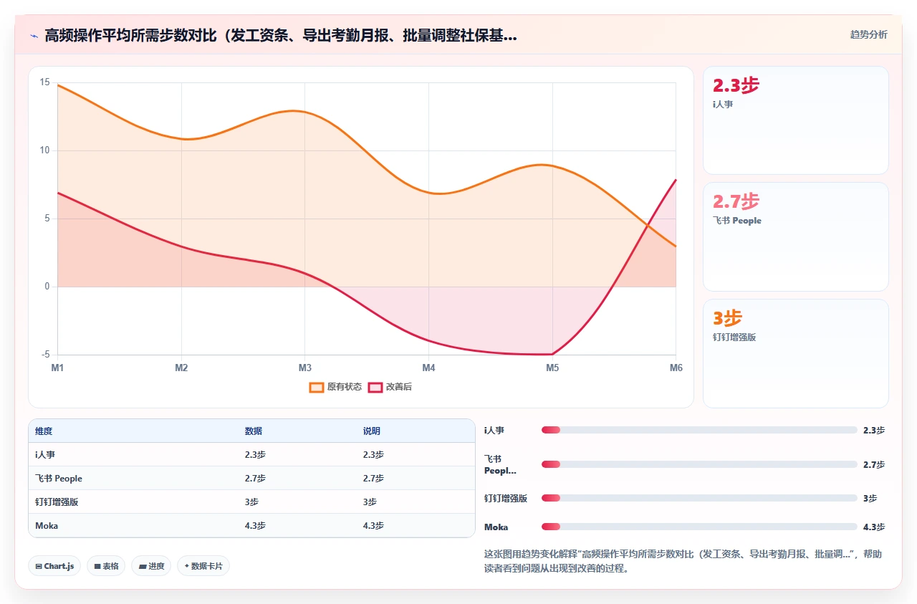
Task: Click the 3步 钉钉增强版 data card
Action: click(796, 353)
